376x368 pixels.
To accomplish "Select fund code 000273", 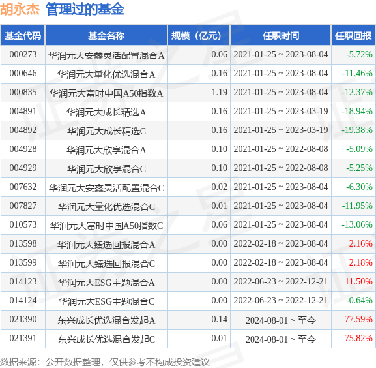I will pyautogui.click(x=23, y=55).
